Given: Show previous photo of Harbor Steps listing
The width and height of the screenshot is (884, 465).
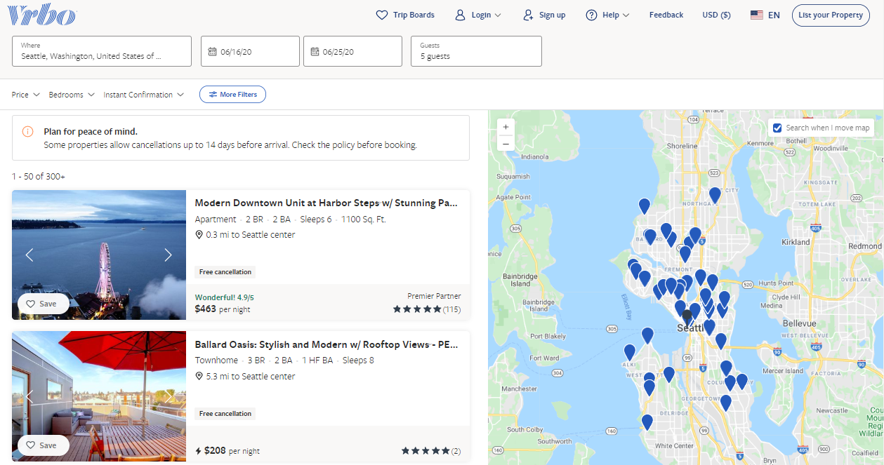Looking at the screenshot, I should (29, 255).
